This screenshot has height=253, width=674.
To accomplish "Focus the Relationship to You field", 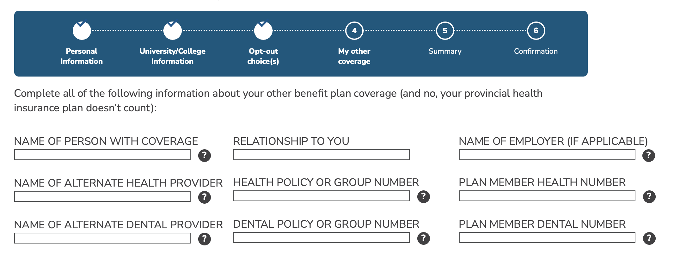I will coord(322,155).
